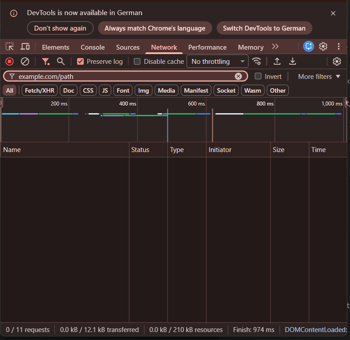Open the Sources tab

tap(128, 47)
